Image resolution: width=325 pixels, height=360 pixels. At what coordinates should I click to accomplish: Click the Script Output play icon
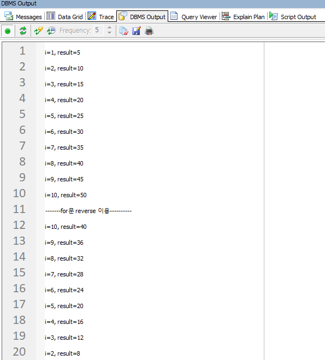[274, 16]
